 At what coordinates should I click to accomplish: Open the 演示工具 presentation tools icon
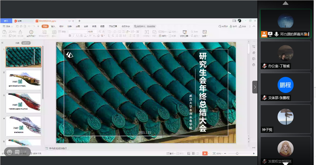pyautogui.click(x=185, y=32)
